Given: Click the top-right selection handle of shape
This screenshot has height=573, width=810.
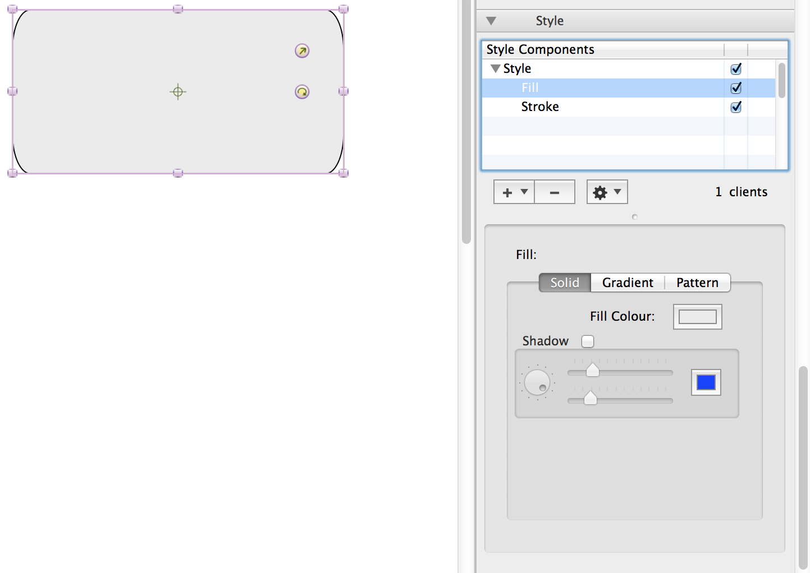Looking at the screenshot, I should coord(344,10).
